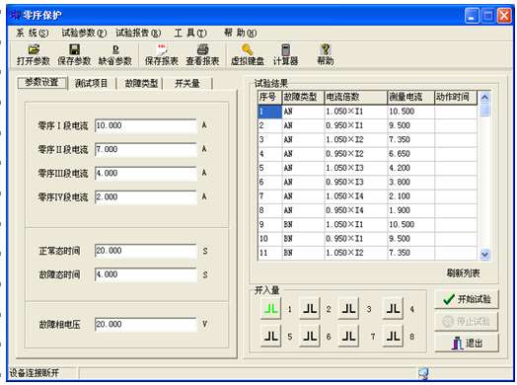Image resolution: width=517 pixels, height=385 pixels.
Task: Switch to the 开关量 tab
Action: (187, 84)
